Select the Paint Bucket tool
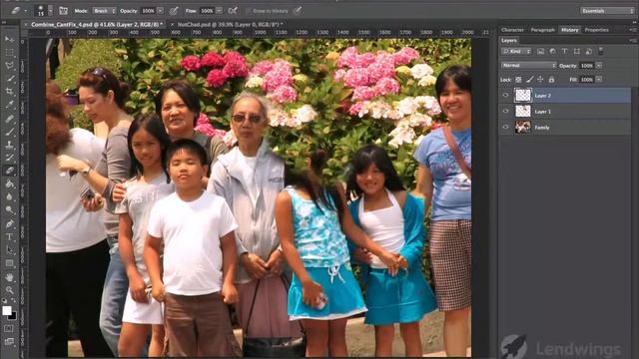 [9, 183]
